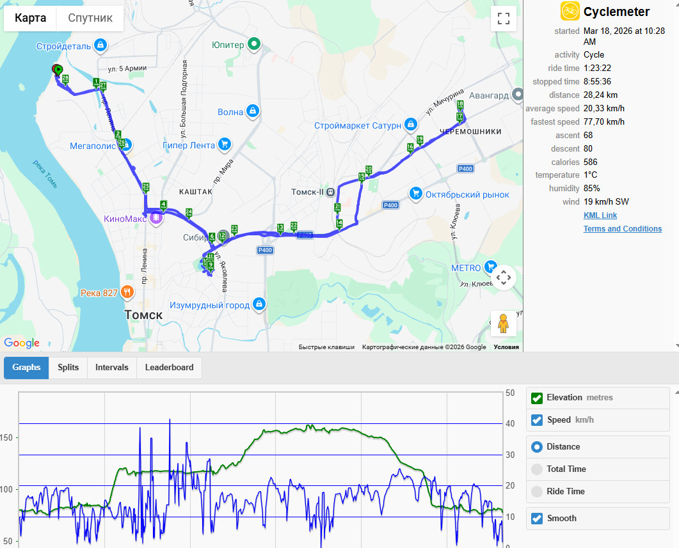Screen dimensions: 679x548
Task: Click the Река 827 restaurant pin
Action: coord(127,293)
